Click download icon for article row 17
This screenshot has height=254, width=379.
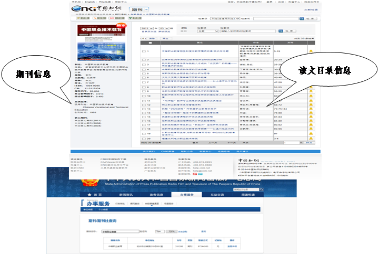coord(311,124)
